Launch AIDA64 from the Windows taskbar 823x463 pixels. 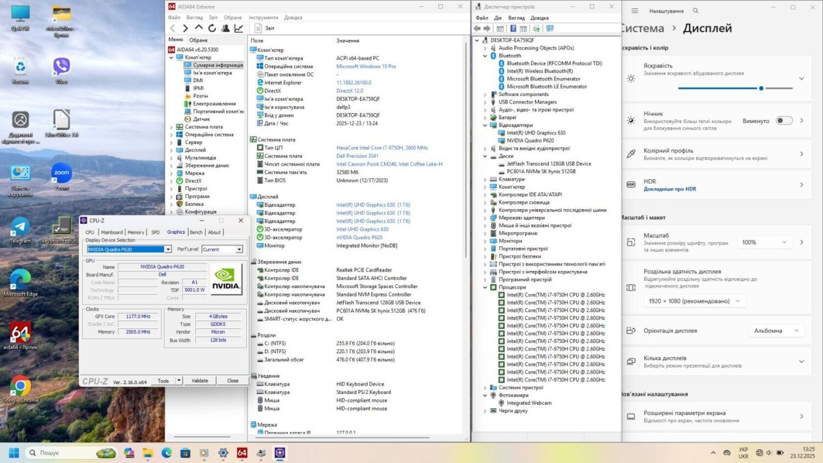pyautogui.click(x=242, y=453)
